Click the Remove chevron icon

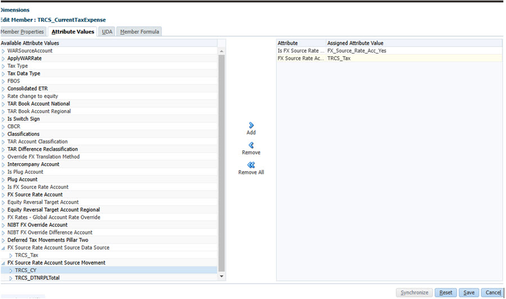pyautogui.click(x=251, y=145)
